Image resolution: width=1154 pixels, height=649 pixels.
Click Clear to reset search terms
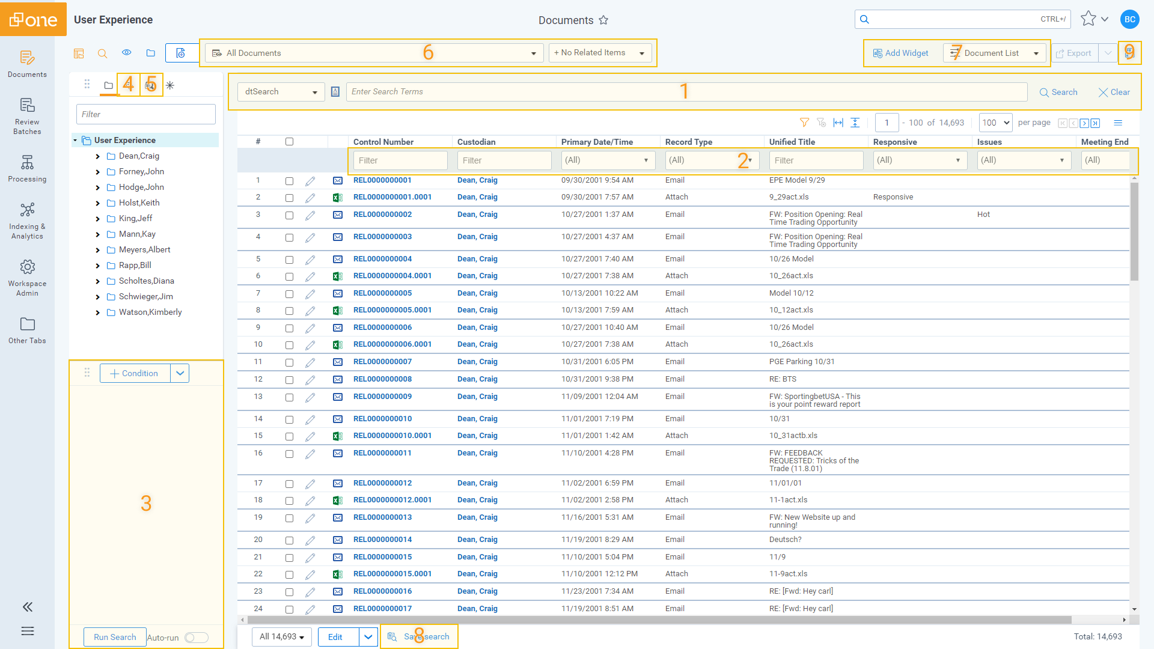1114,93
